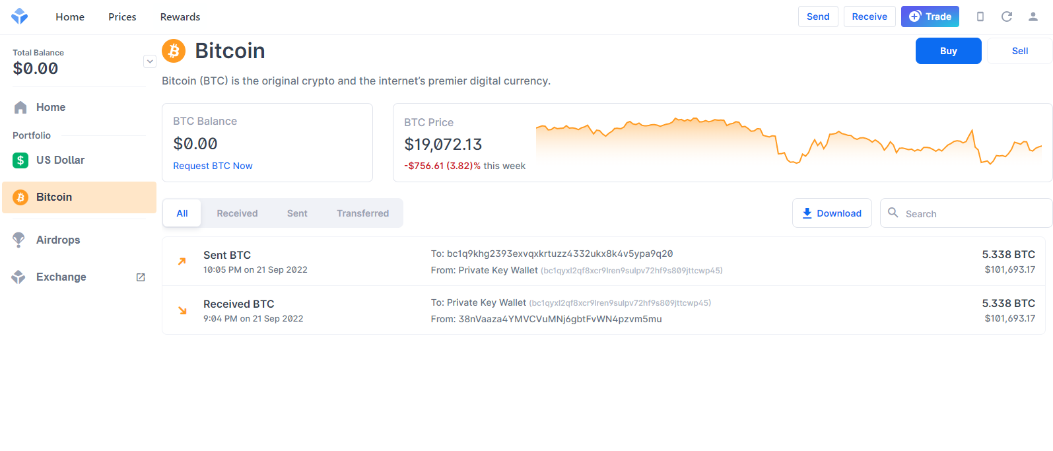Click the Home house icon in sidebar
The height and width of the screenshot is (451, 1053).
tap(20, 107)
